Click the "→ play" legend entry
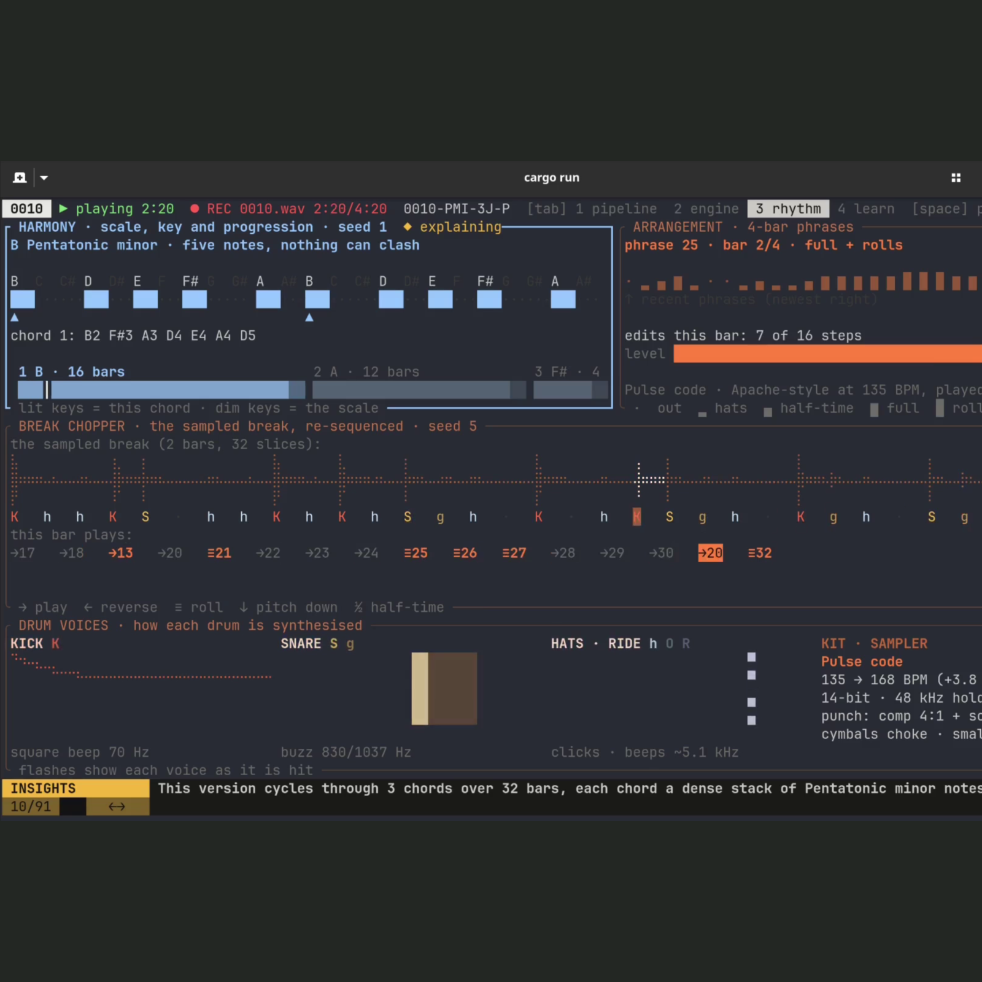Screen dimensions: 982x982 [x=43, y=608]
